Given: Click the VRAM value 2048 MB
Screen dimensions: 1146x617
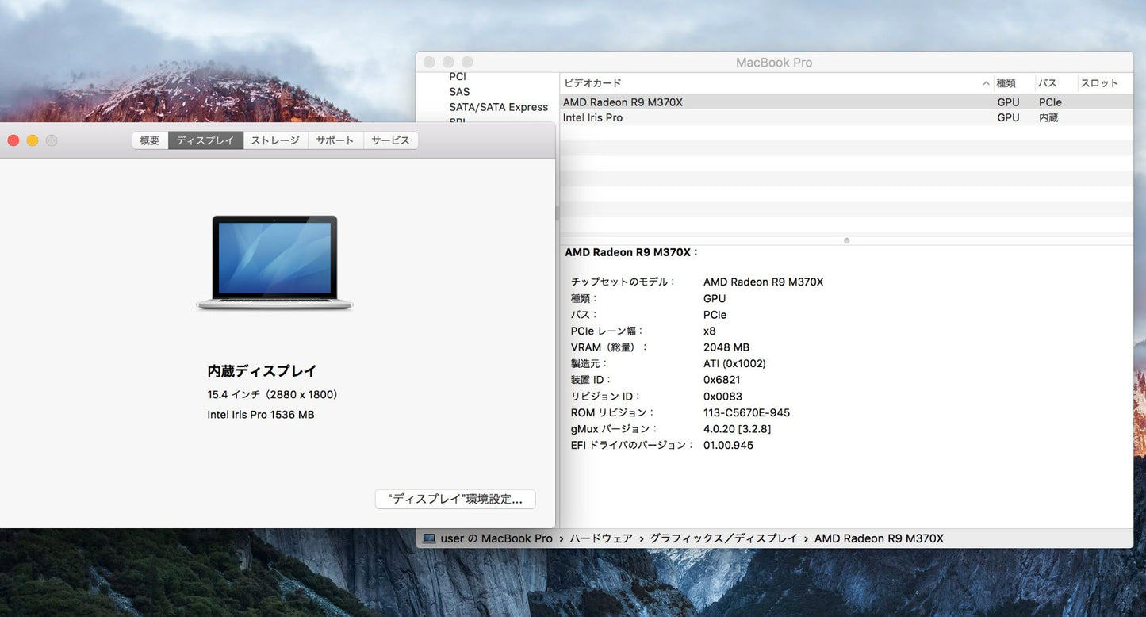Looking at the screenshot, I should (x=726, y=347).
